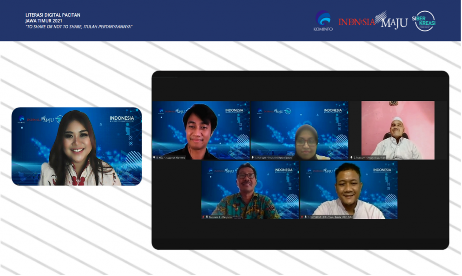The width and height of the screenshot is (462, 276).
Task: Open the Siberkreasi logo in the header
Action: pyautogui.click(x=425, y=21)
